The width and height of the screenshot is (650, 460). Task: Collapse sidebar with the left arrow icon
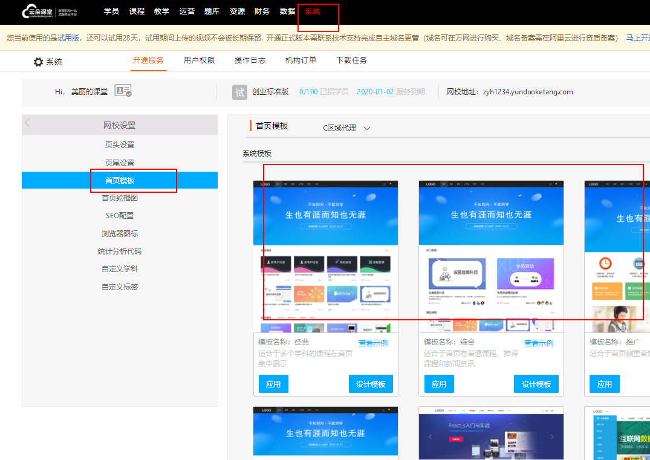pyautogui.click(x=27, y=123)
